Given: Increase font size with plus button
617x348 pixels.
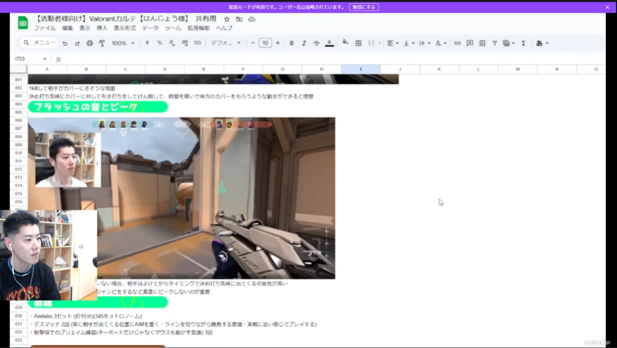Looking at the screenshot, I should tap(278, 43).
